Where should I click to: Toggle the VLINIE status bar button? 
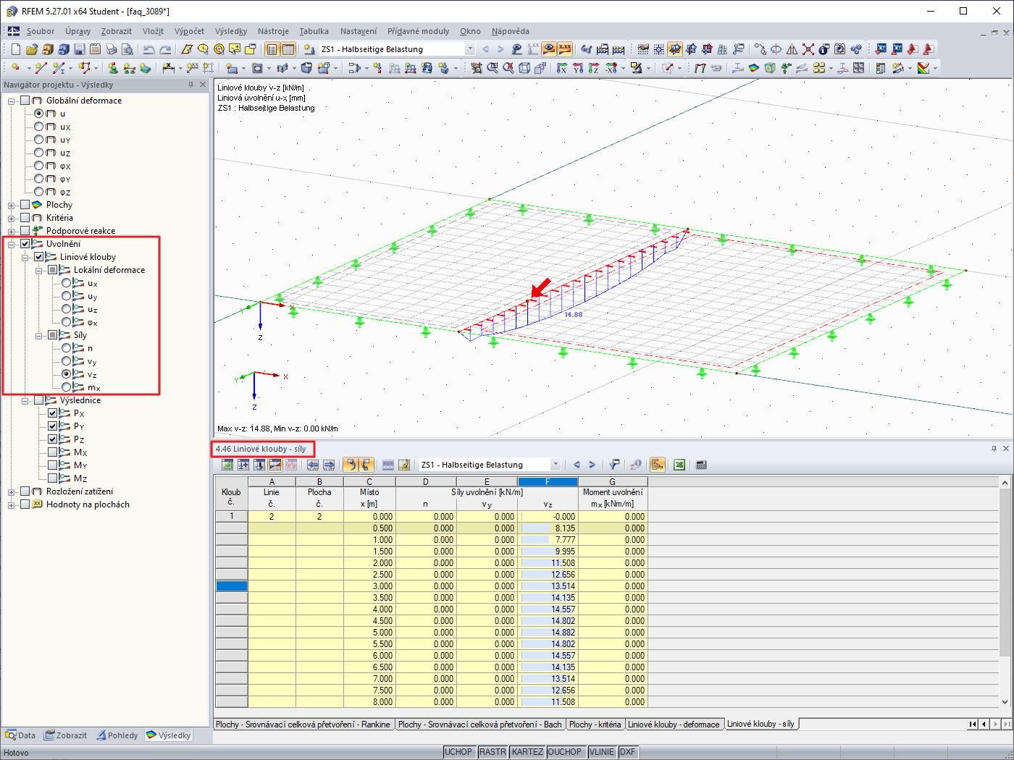pyautogui.click(x=601, y=752)
